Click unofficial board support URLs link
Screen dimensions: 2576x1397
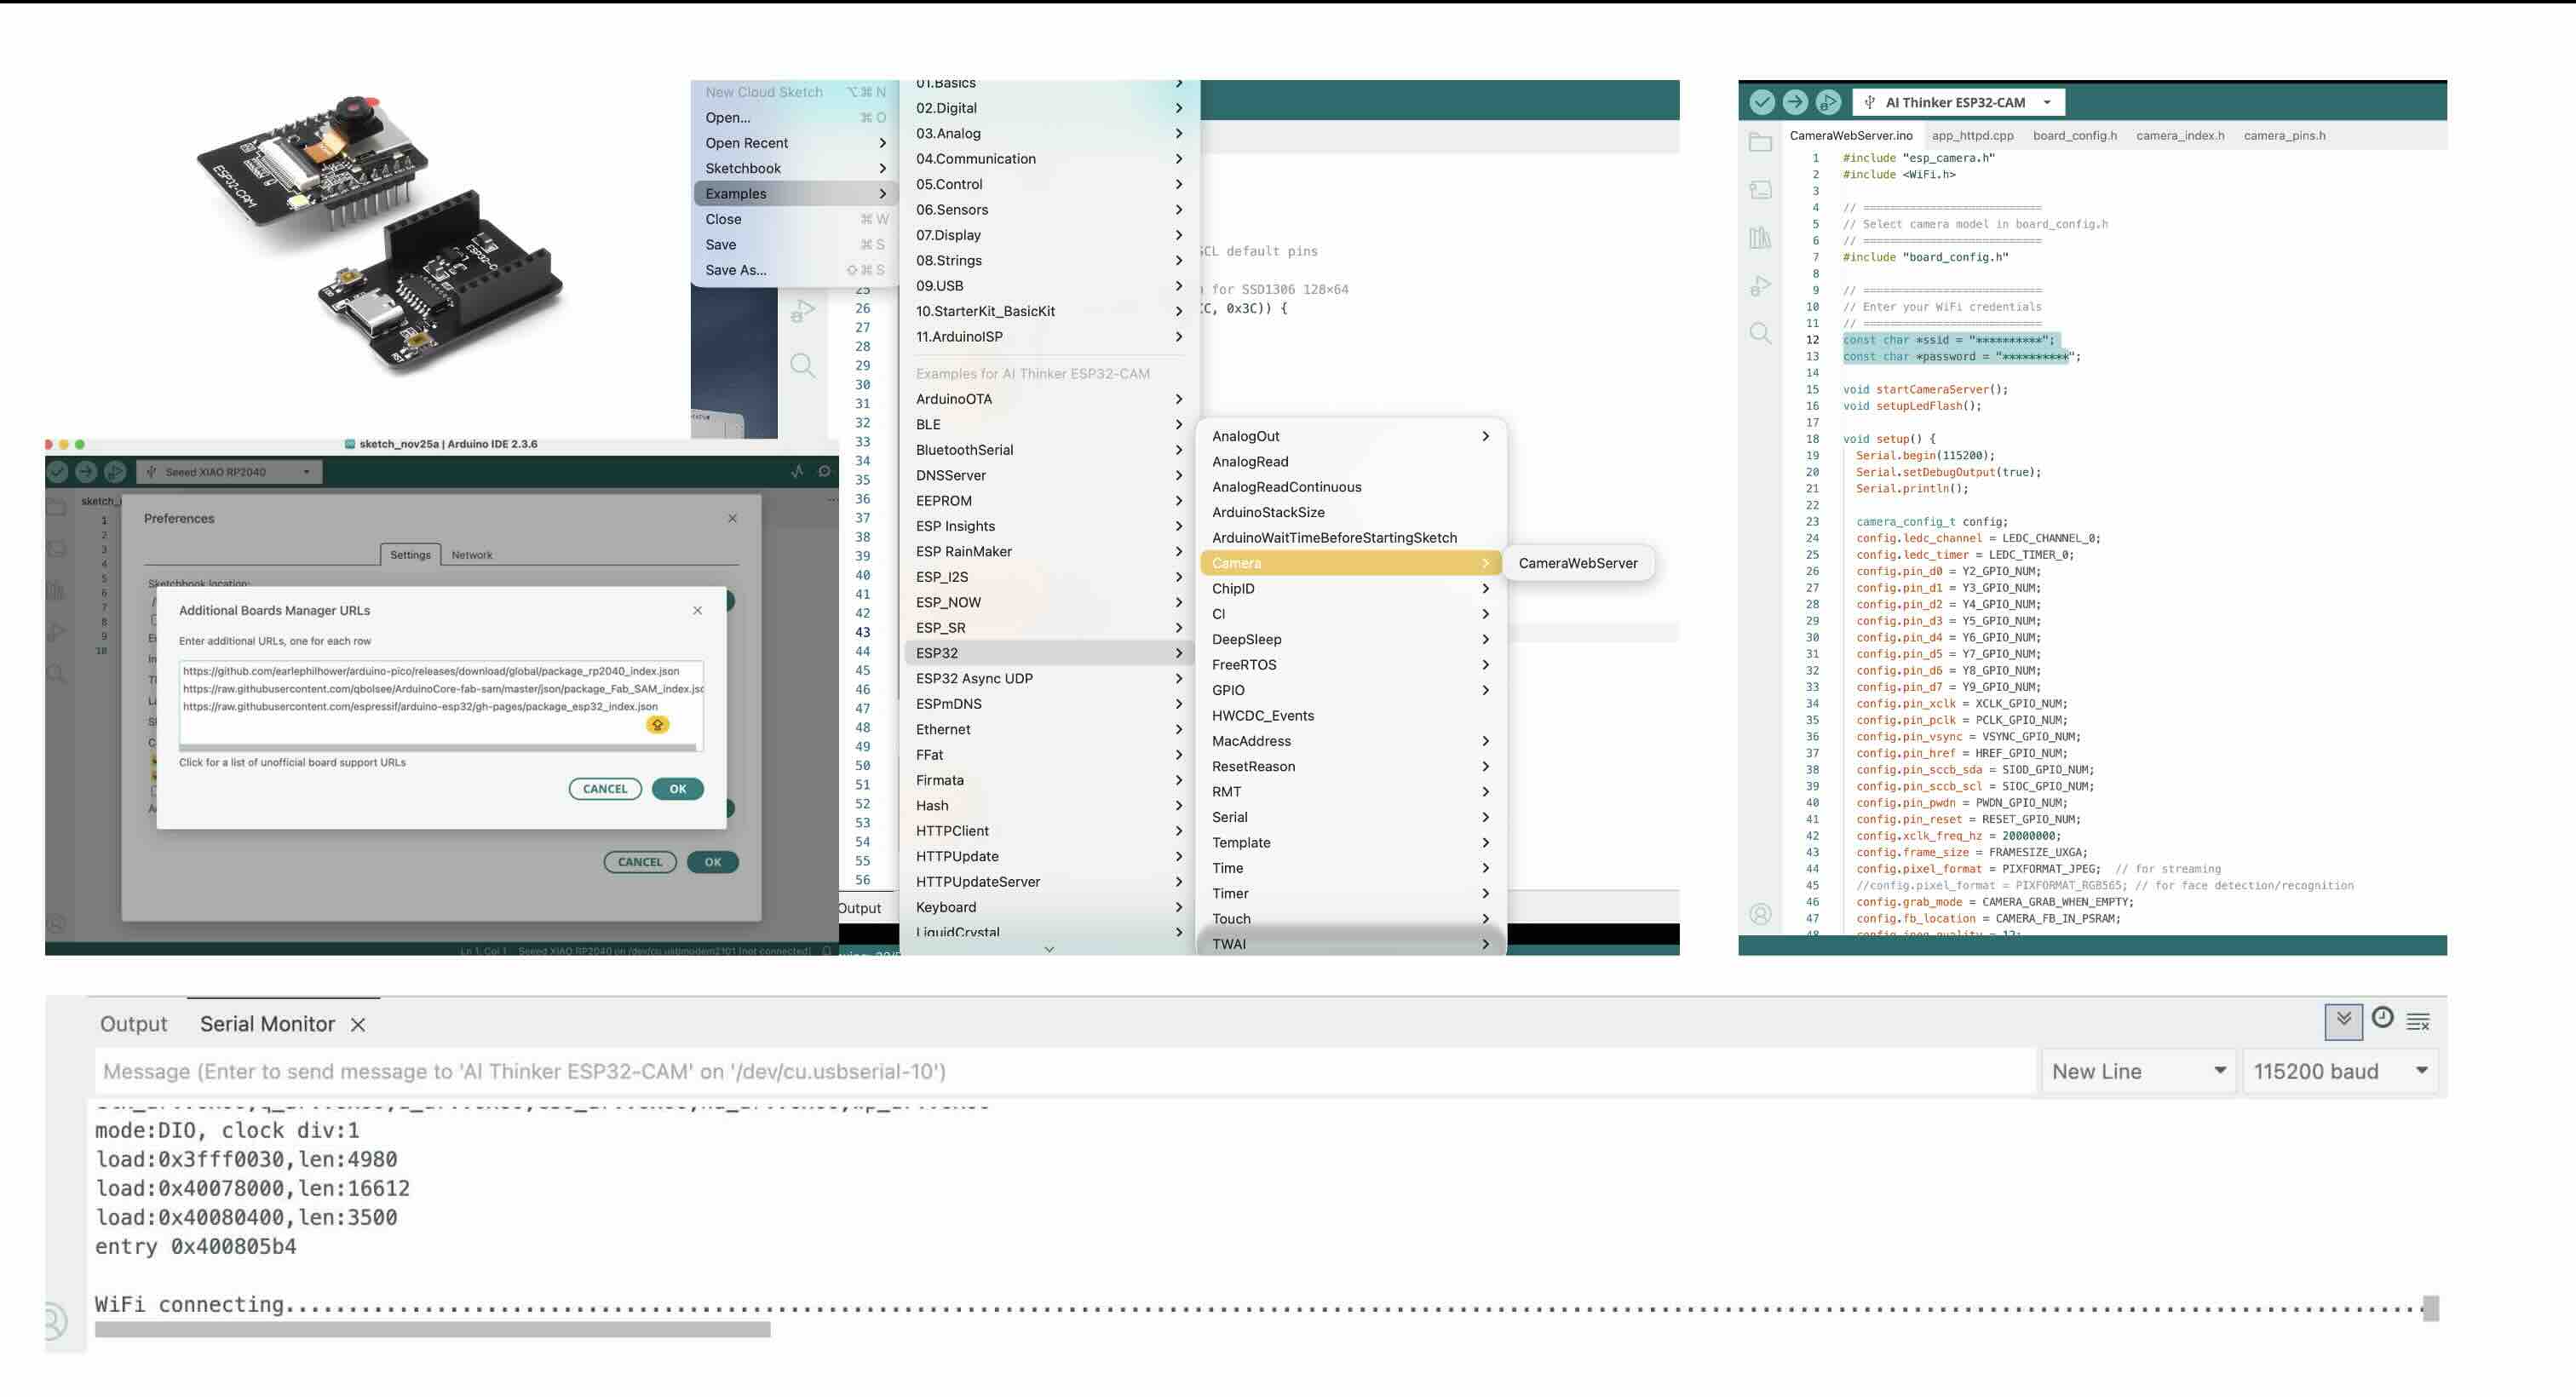click(292, 762)
